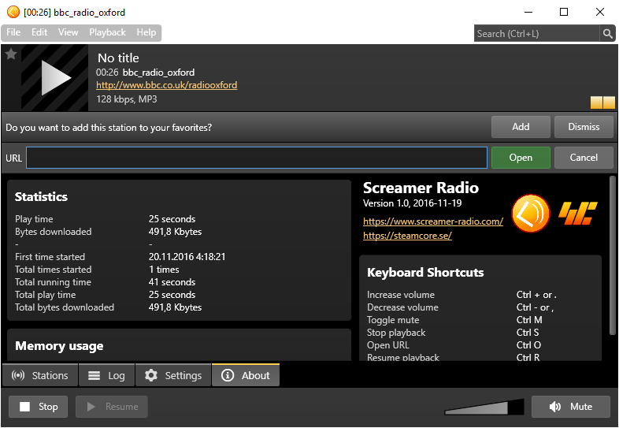Stop playback with the Stop button

click(39, 407)
